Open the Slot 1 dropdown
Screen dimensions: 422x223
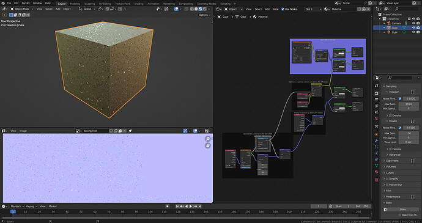click(313, 9)
